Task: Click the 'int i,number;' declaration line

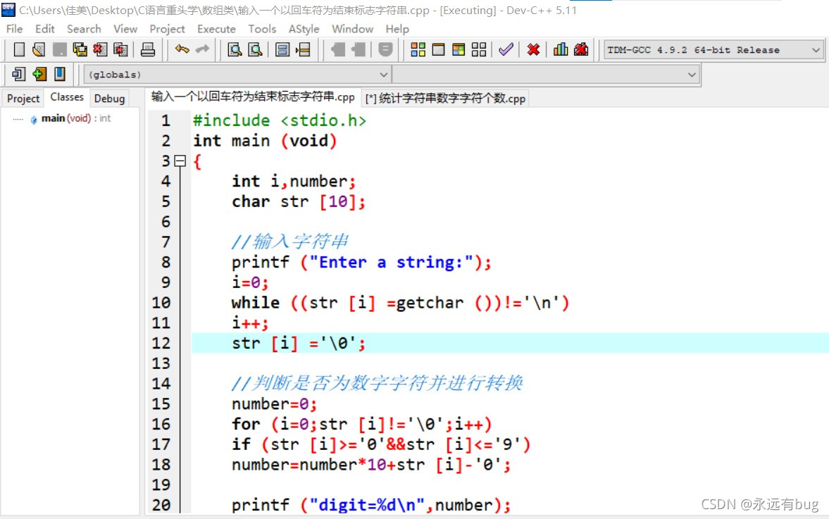Action: [x=294, y=181]
